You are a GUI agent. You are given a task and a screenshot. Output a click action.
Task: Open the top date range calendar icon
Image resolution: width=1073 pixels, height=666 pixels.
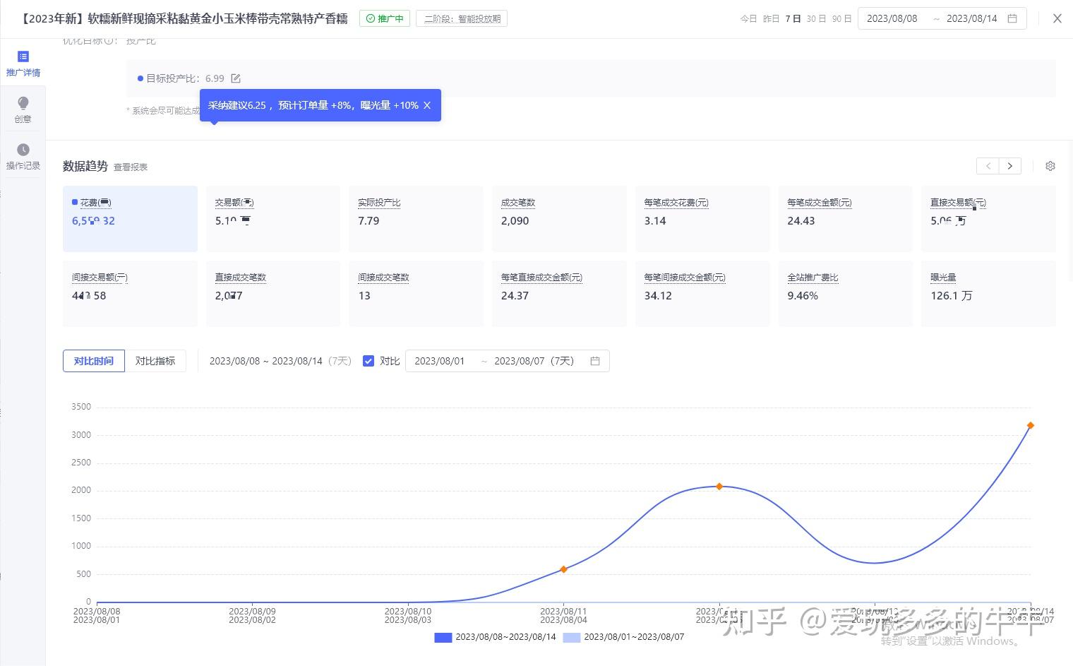point(1012,19)
